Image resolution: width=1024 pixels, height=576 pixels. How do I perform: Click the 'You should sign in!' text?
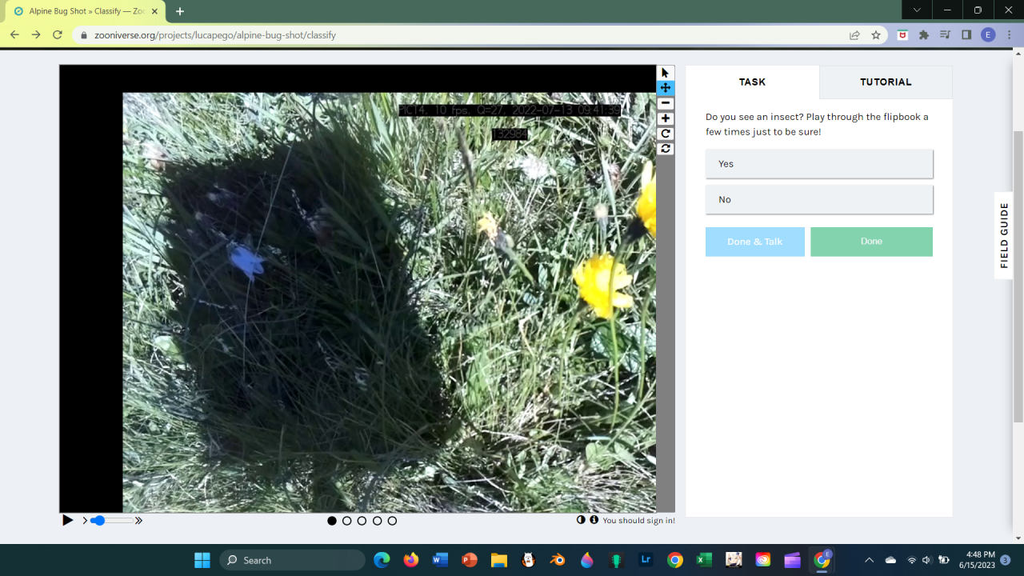[x=638, y=521]
